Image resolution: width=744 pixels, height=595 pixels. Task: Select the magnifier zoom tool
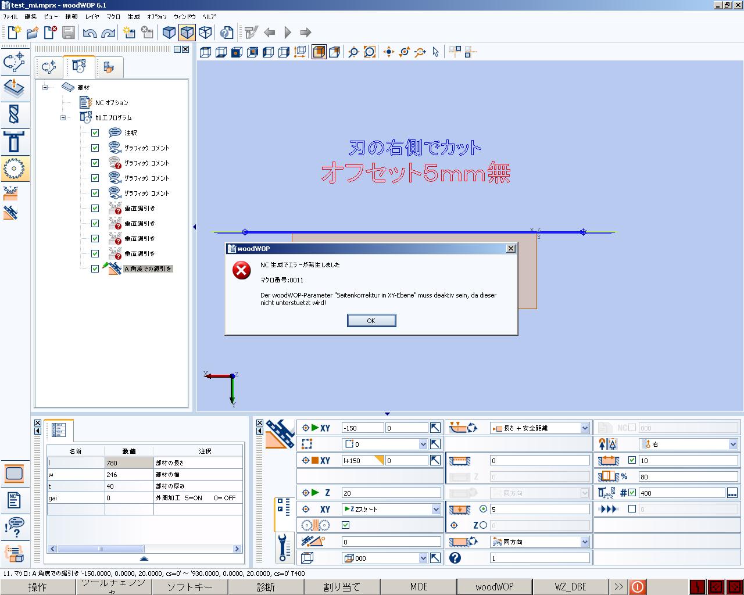pyautogui.click(x=353, y=52)
